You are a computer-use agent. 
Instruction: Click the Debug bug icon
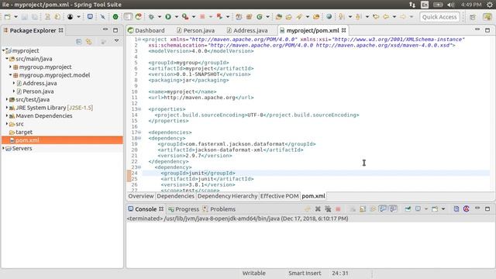[152, 17]
